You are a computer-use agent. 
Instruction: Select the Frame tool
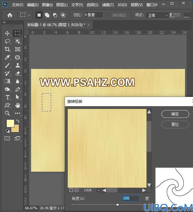(18, 49)
